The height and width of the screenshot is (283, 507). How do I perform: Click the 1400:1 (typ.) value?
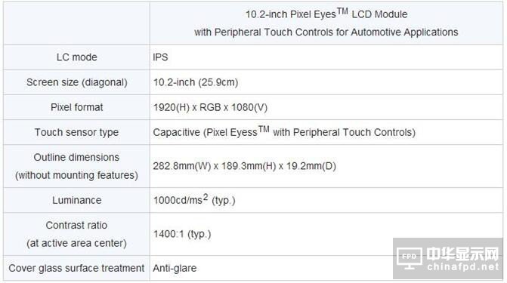[x=182, y=234]
